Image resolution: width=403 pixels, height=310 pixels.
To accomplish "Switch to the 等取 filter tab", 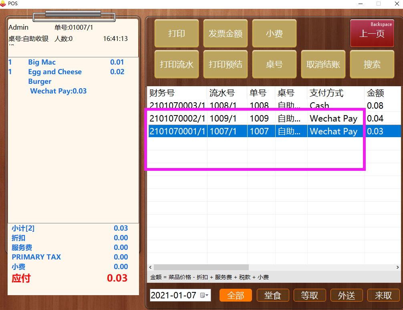I will pos(309,295).
